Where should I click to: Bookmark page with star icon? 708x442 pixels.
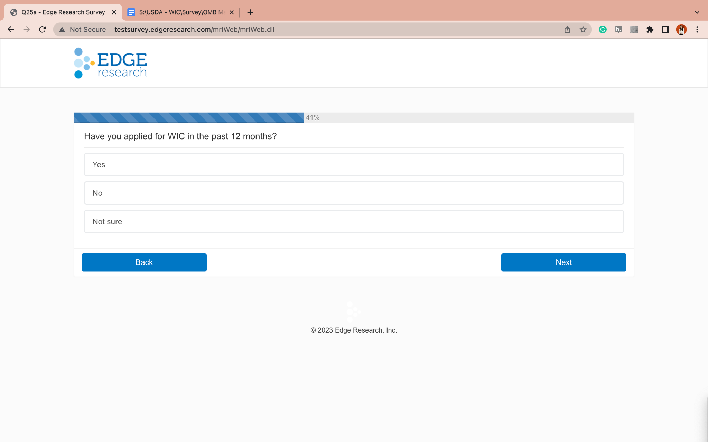tap(583, 30)
